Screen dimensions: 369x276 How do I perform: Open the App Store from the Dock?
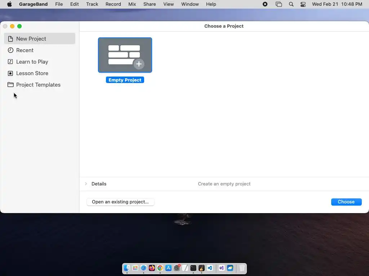[x=169, y=268]
